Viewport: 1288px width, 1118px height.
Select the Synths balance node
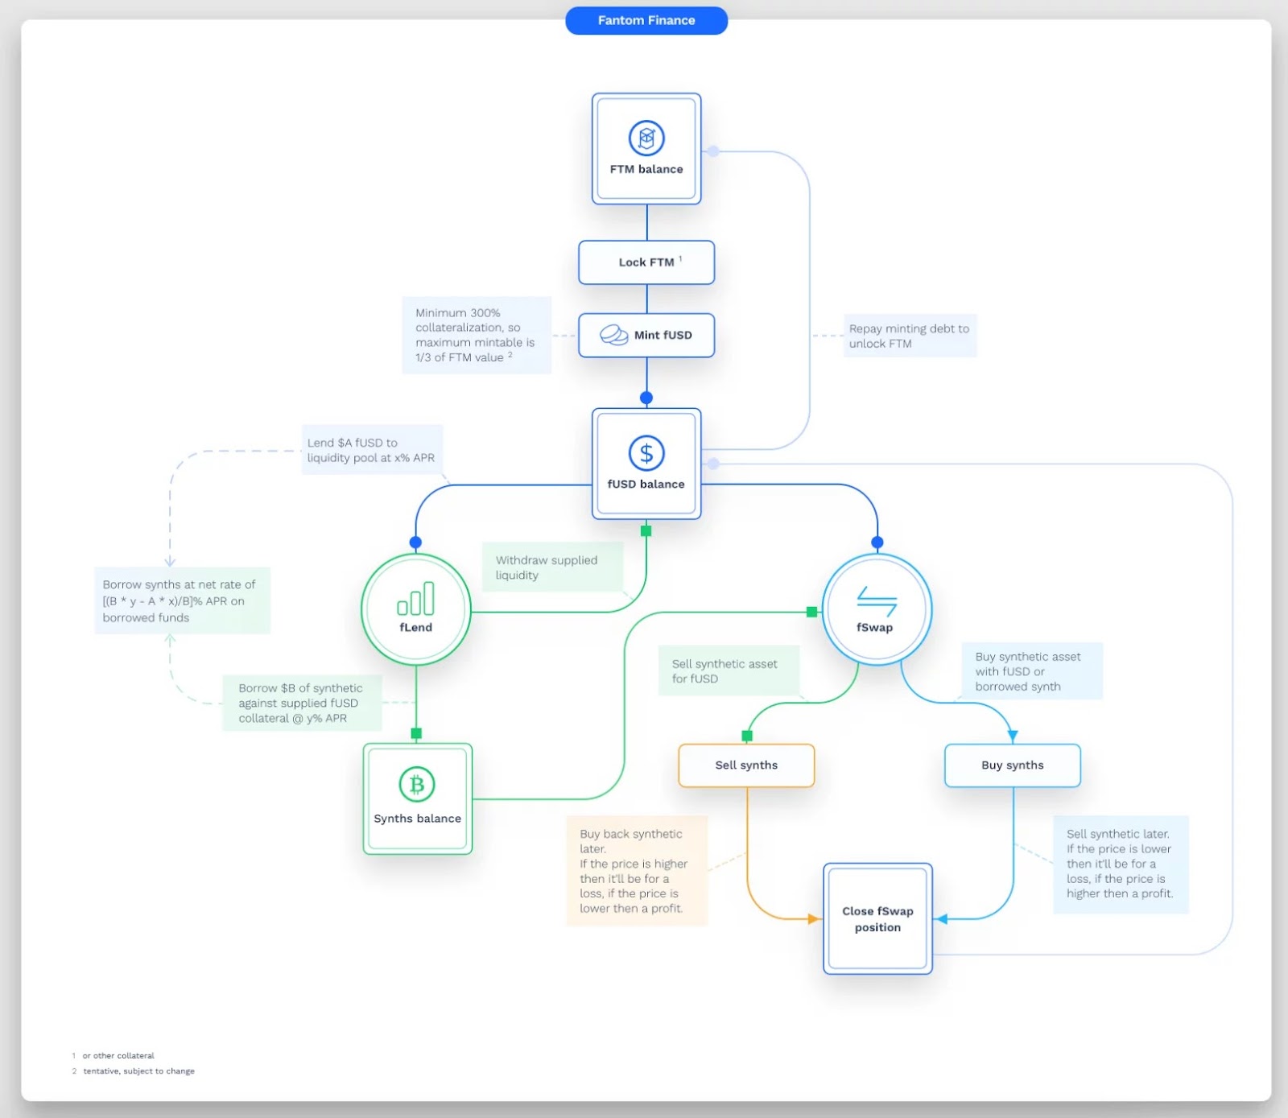click(x=417, y=798)
